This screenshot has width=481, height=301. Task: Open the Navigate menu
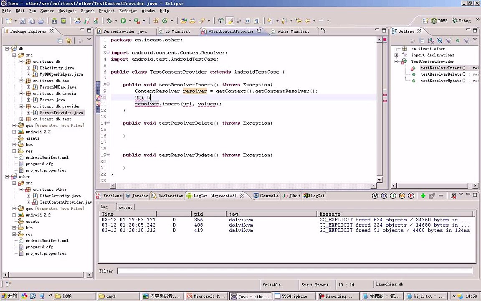click(68, 11)
